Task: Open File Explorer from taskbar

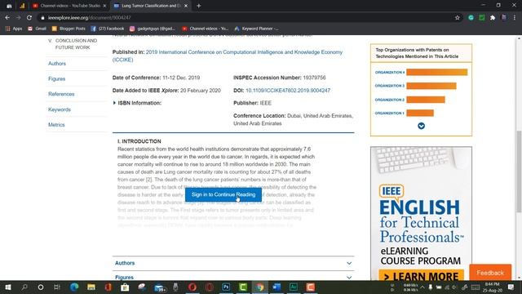Action: 91,287
